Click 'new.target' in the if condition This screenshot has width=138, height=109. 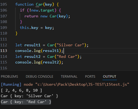43,10
